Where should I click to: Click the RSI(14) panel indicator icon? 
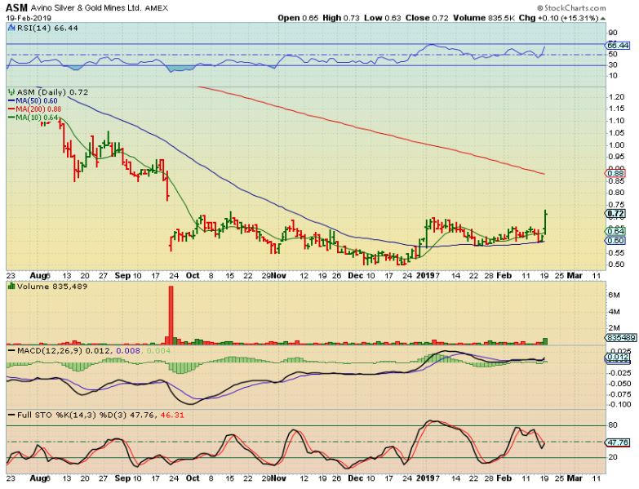[11, 28]
